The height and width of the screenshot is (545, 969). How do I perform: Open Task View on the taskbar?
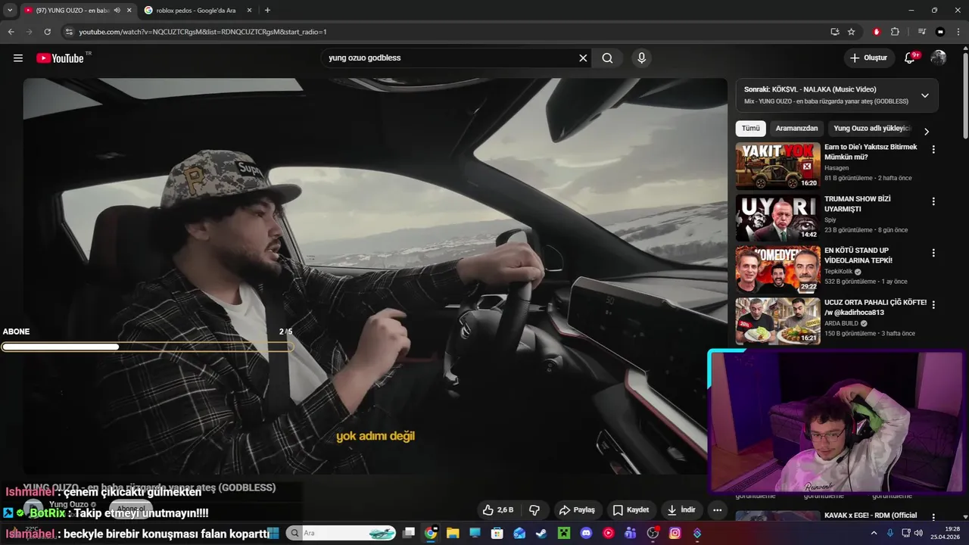click(x=409, y=533)
